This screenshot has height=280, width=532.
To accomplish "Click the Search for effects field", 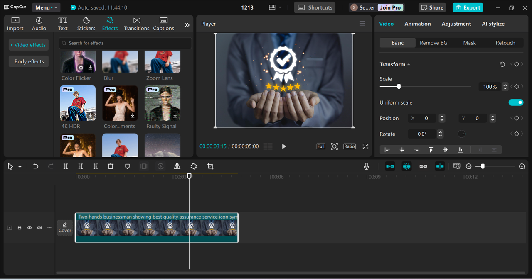I will click(x=125, y=43).
